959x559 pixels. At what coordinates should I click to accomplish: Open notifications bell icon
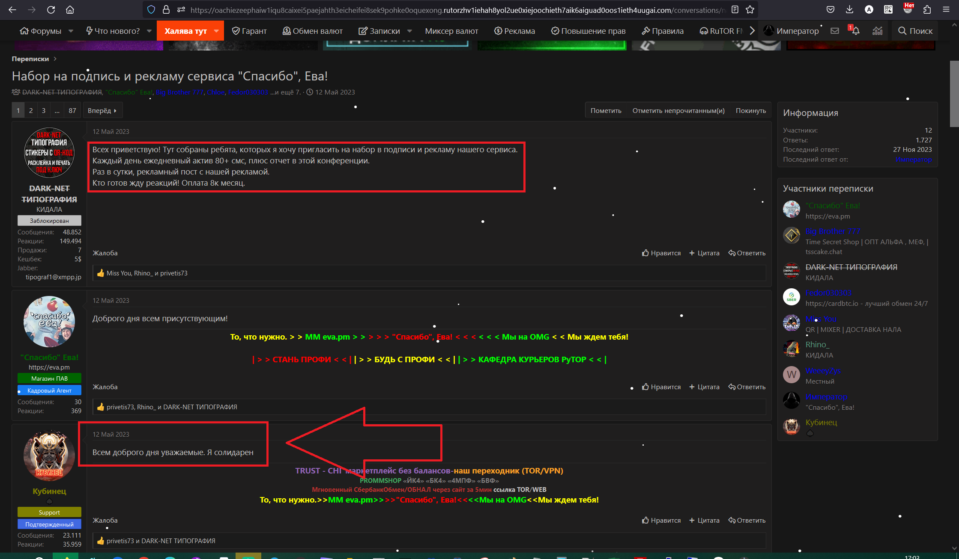point(855,31)
